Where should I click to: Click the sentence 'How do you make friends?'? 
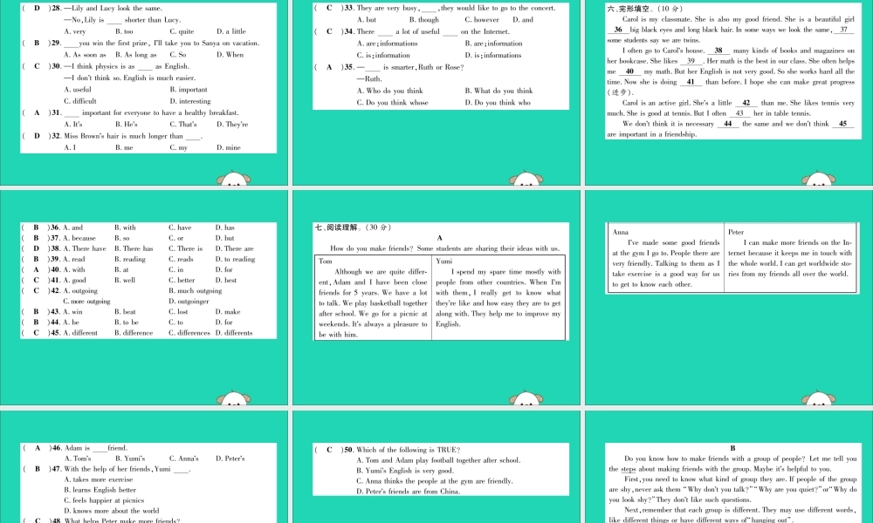(372, 248)
